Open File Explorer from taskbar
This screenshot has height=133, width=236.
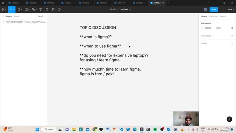click(x=74, y=129)
